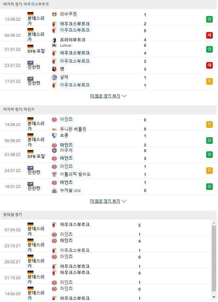Click the orange 무 badge for 17.07.22
Image resolution: width=218 pixels, height=302 pixels.
pos(209,81)
